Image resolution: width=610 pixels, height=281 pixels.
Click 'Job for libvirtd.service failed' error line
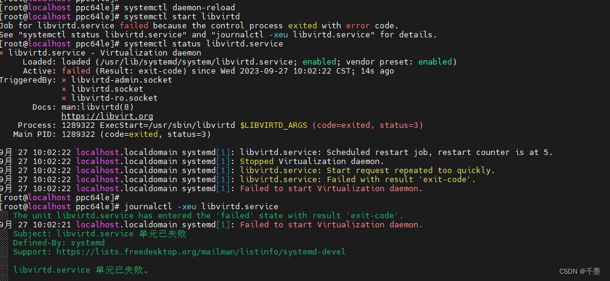coord(199,26)
